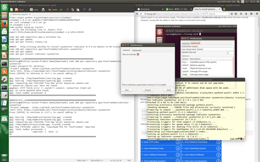Open Find and Replace in gedit
The image size is (260, 162).
point(90,10)
